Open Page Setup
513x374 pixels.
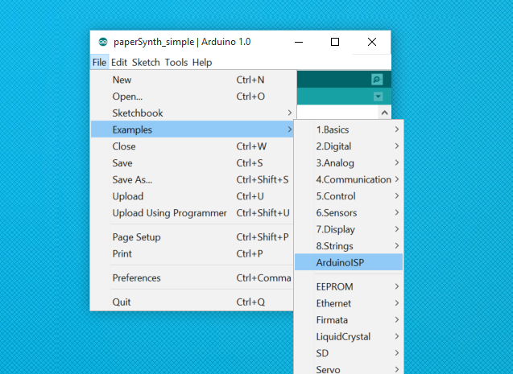pyautogui.click(x=192, y=237)
